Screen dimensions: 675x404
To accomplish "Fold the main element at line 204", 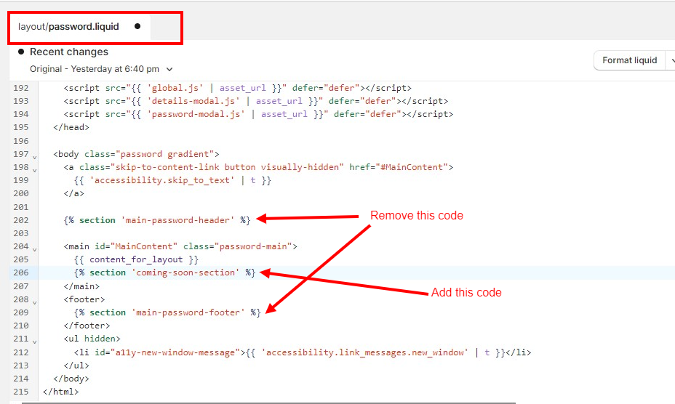I will tap(34, 249).
